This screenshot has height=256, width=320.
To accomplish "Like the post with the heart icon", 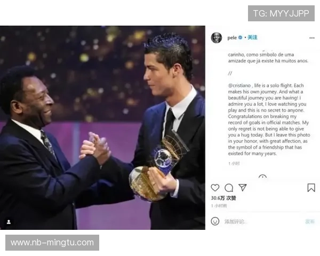I will pos(215,188).
